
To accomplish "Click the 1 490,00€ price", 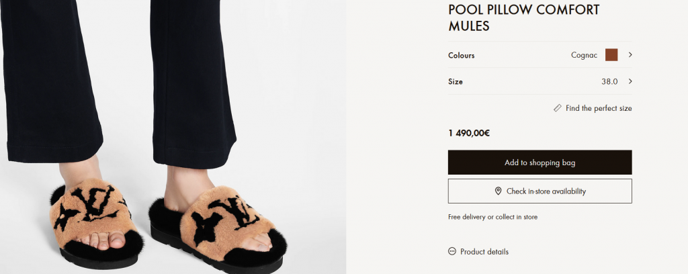I will pos(469,133).
